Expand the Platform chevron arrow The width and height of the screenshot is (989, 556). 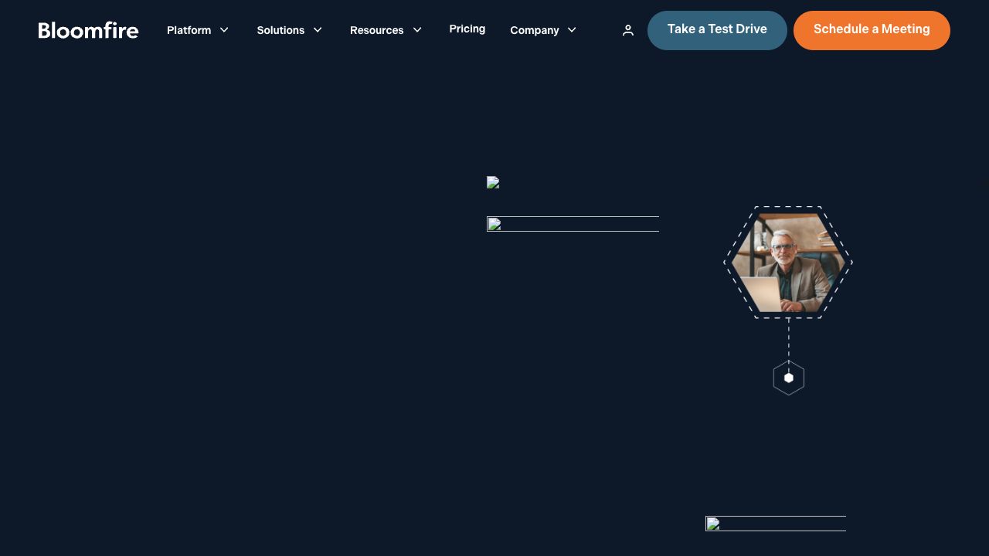(x=224, y=30)
